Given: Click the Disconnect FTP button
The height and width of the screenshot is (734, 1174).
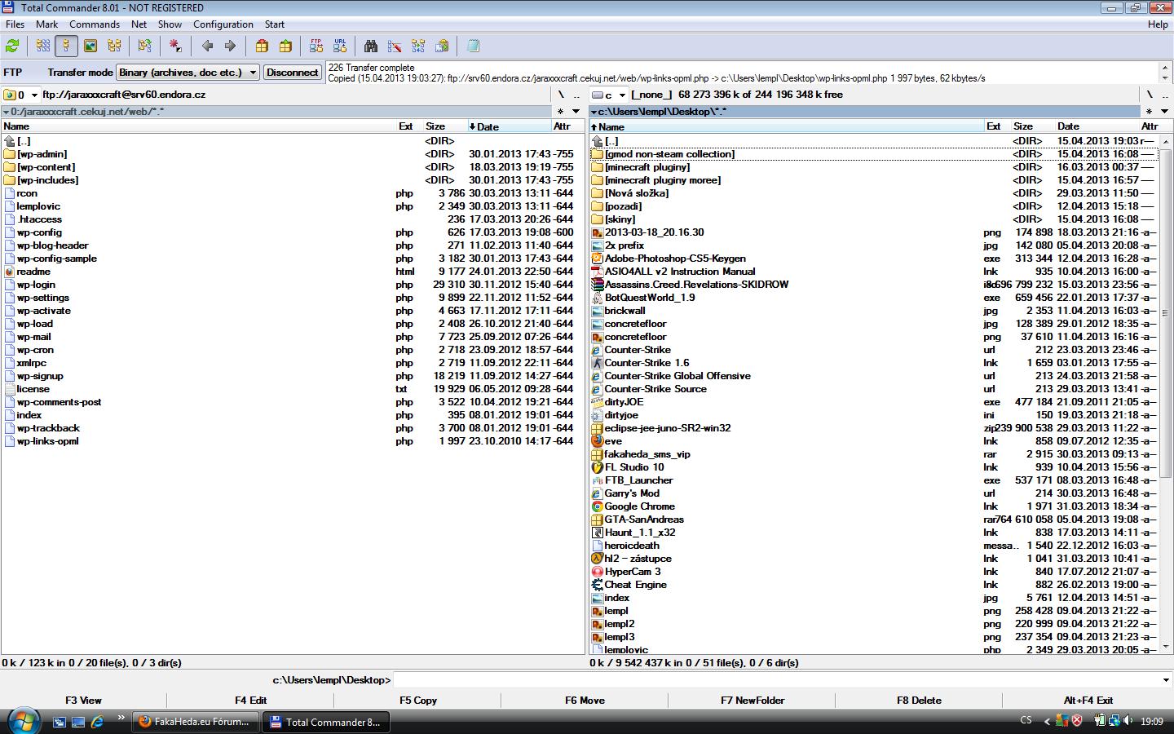Looking at the screenshot, I should (x=292, y=73).
